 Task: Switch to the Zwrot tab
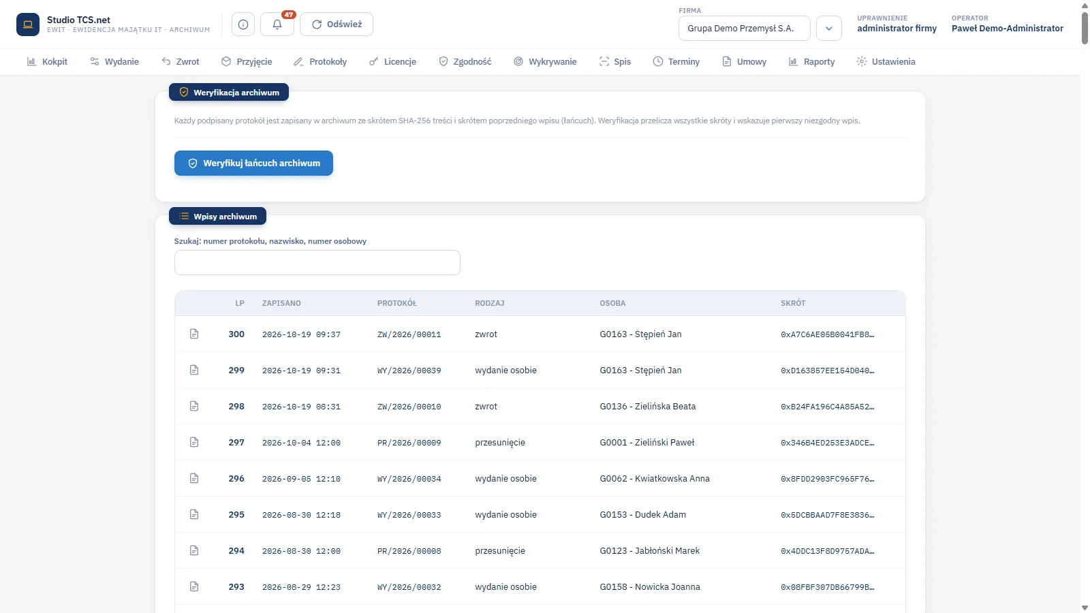181,61
